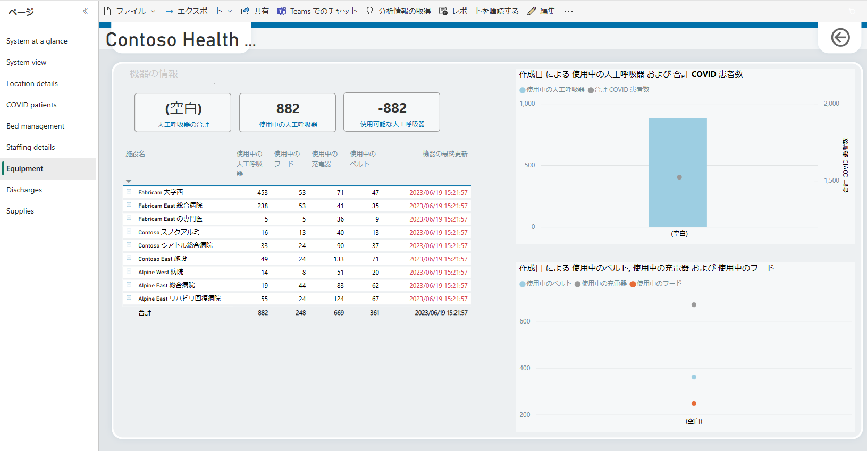Viewport: 867px width, 451px height.
Task: Collapse the pages pane with the double-chevron icon
Action: tap(85, 11)
